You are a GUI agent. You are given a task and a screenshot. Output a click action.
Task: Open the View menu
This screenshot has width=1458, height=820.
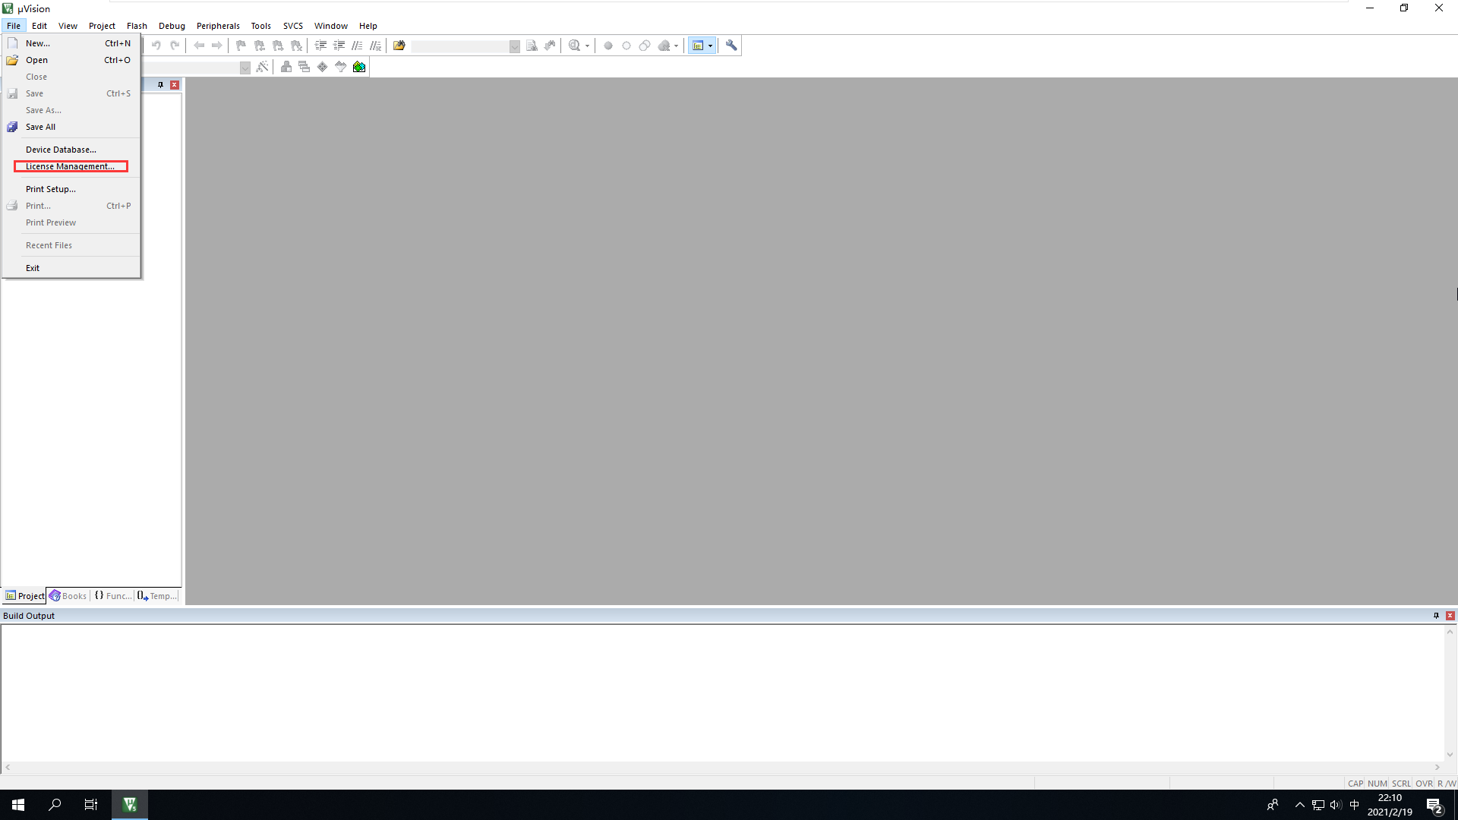click(x=68, y=26)
